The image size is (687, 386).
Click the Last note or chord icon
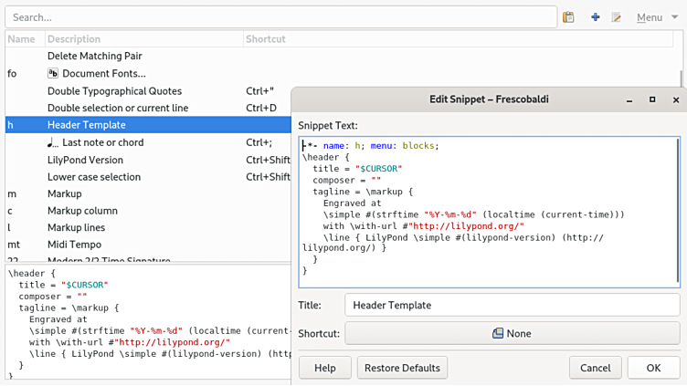[x=53, y=142]
